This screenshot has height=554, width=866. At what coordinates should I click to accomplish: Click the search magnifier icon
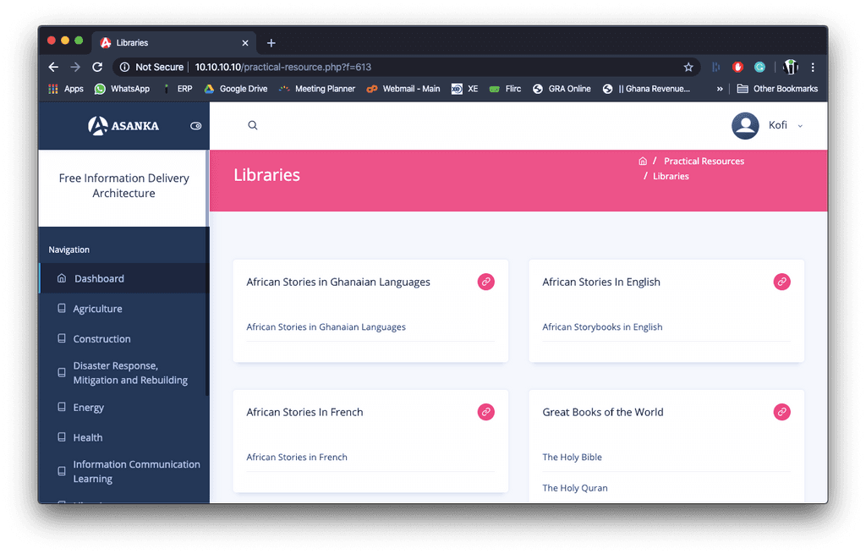(252, 125)
